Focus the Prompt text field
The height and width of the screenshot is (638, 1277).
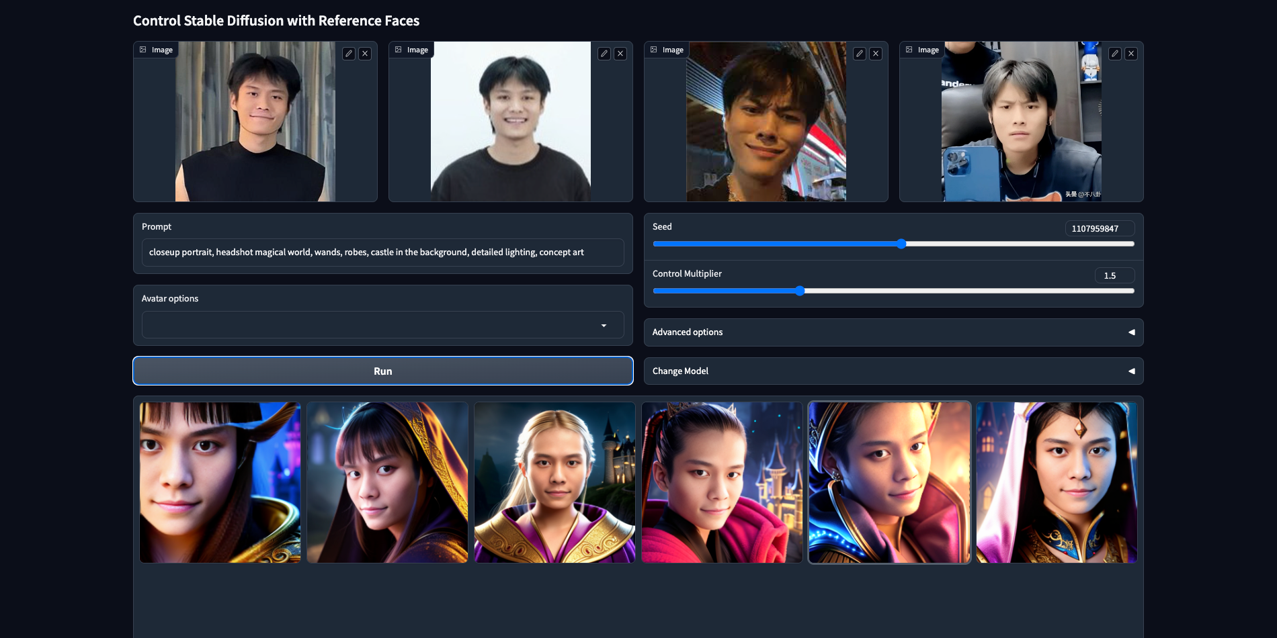click(383, 253)
